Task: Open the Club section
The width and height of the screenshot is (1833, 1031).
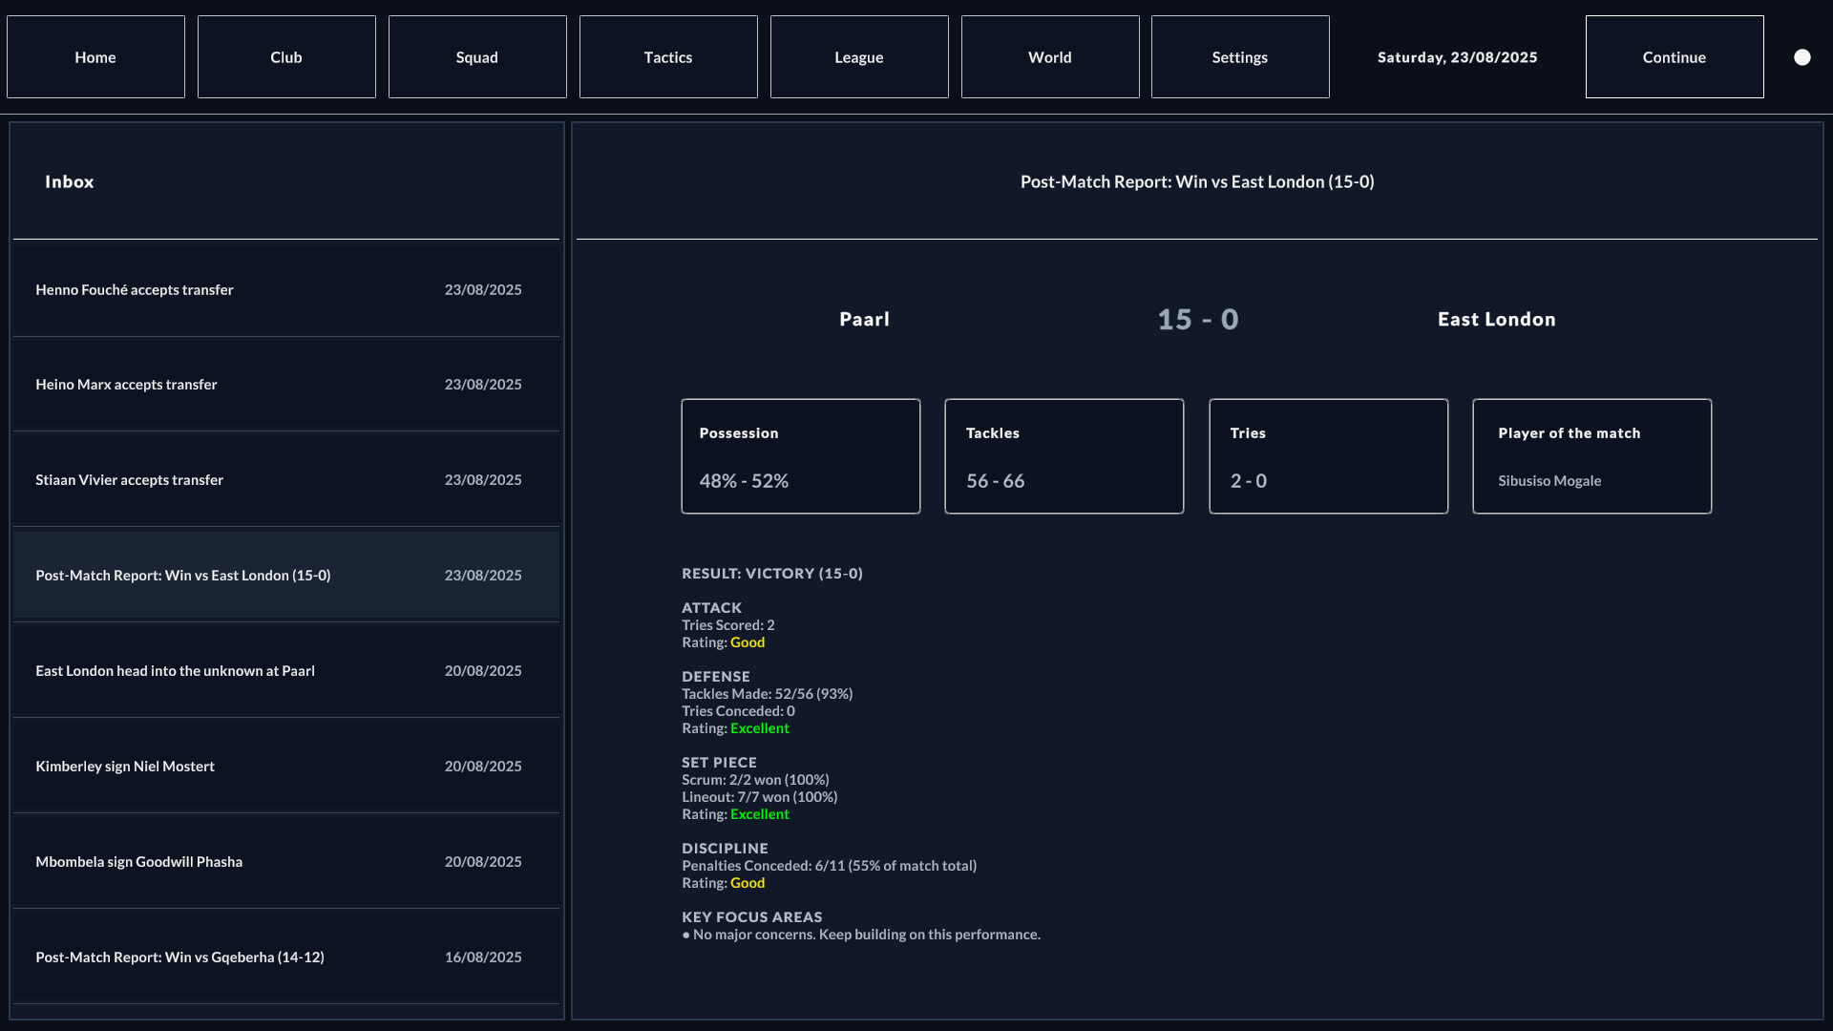Action: click(285, 56)
